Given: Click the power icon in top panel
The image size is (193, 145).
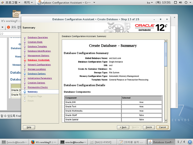Looking at the screenshot, I should coord(186,2).
